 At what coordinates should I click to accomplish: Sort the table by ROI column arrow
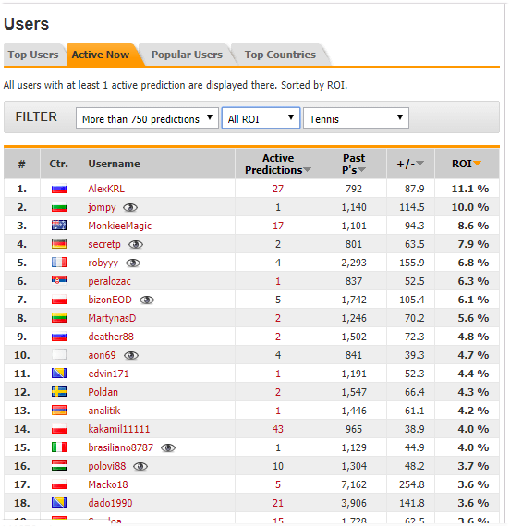coord(477,164)
